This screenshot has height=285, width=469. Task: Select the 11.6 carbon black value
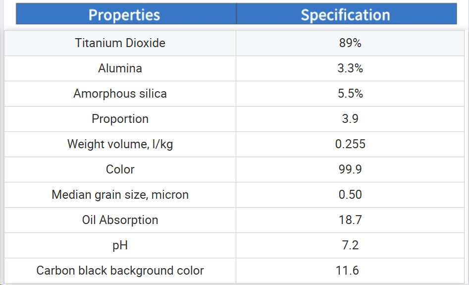coord(350,271)
